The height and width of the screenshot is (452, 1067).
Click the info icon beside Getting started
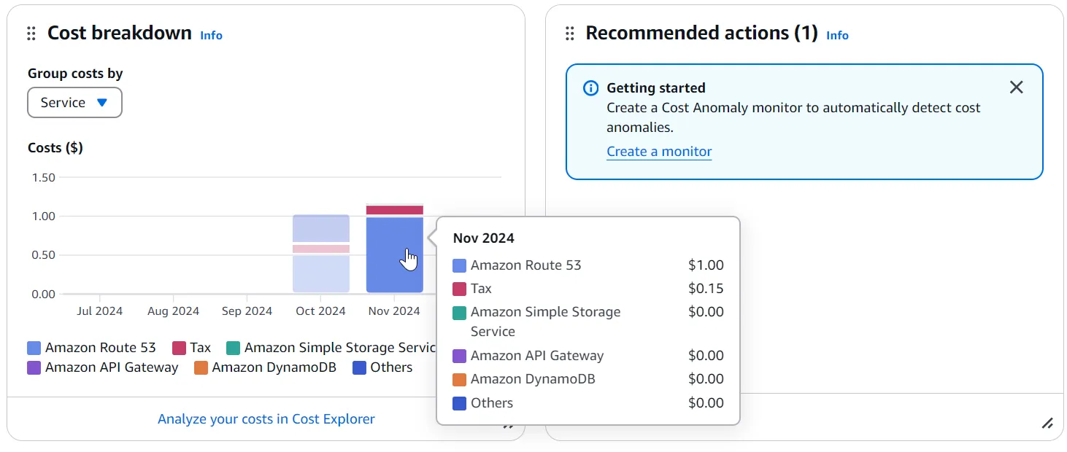(x=590, y=88)
